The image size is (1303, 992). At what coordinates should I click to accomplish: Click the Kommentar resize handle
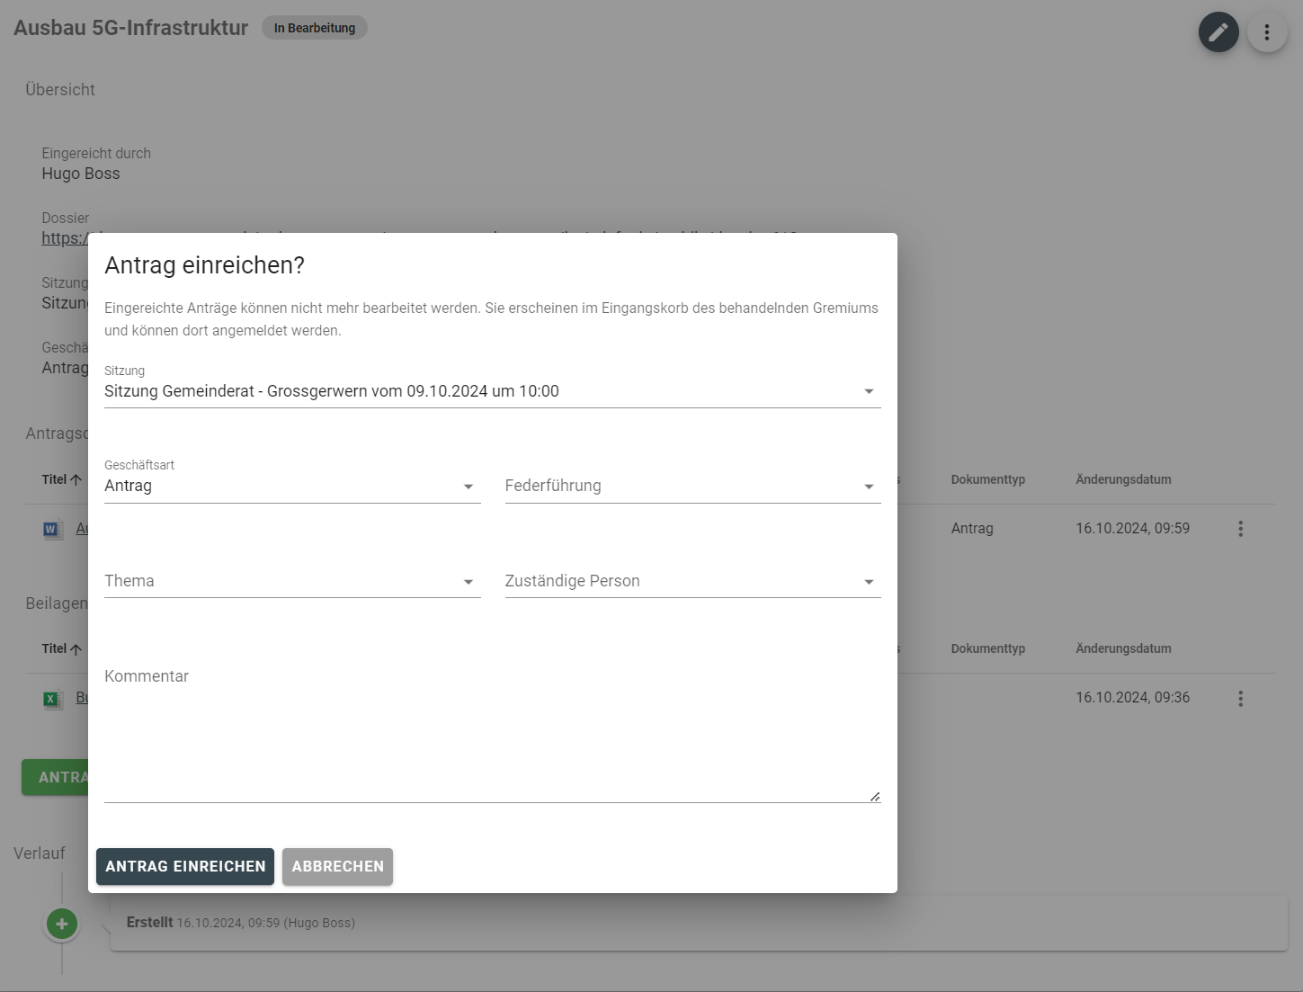875,796
